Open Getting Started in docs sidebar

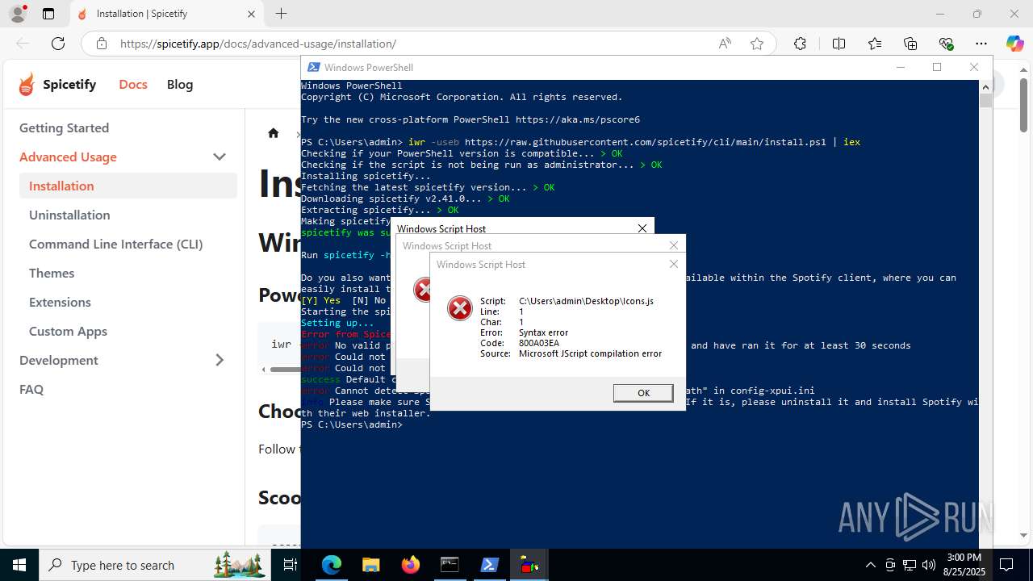(x=64, y=127)
